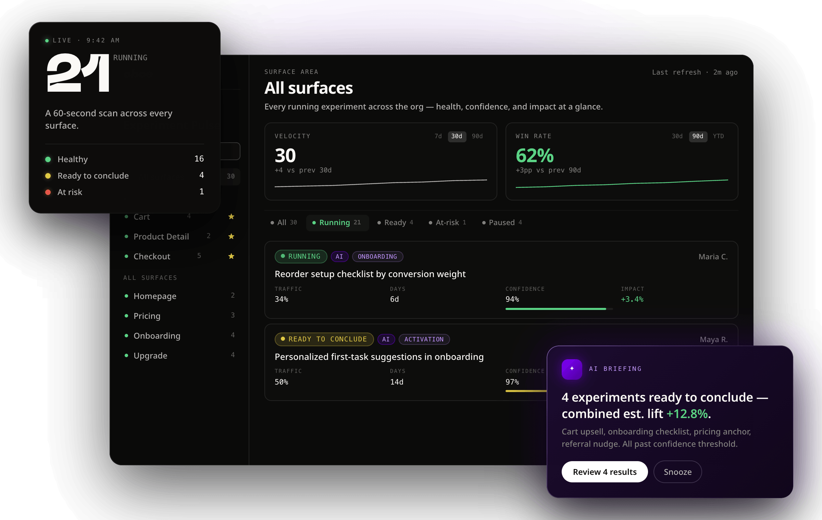Switch to the At-risk 1 filter tab
822x520 pixels.
click(x=447, y=223)
